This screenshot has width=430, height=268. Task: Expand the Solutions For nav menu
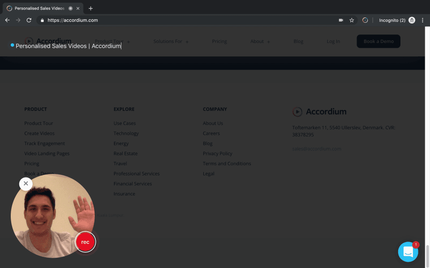[x=171, y=41]
